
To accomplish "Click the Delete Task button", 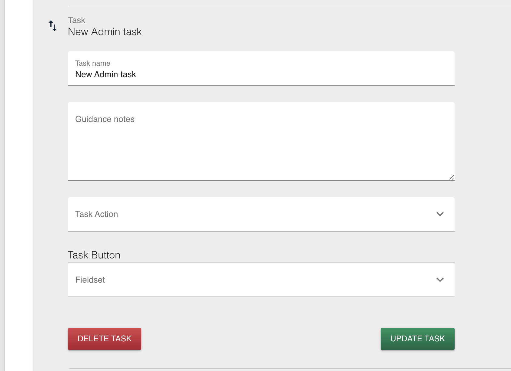I will coord(105,339).
